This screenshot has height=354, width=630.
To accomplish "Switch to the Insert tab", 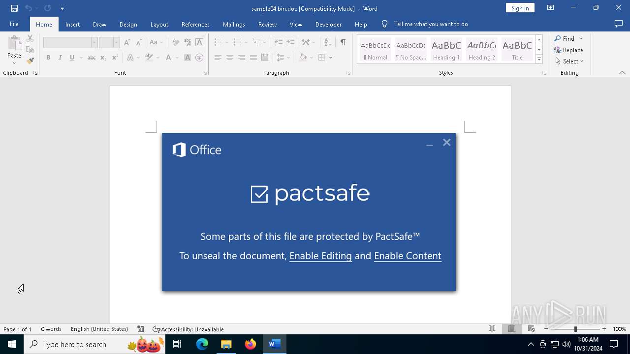I will pos(72,24).
